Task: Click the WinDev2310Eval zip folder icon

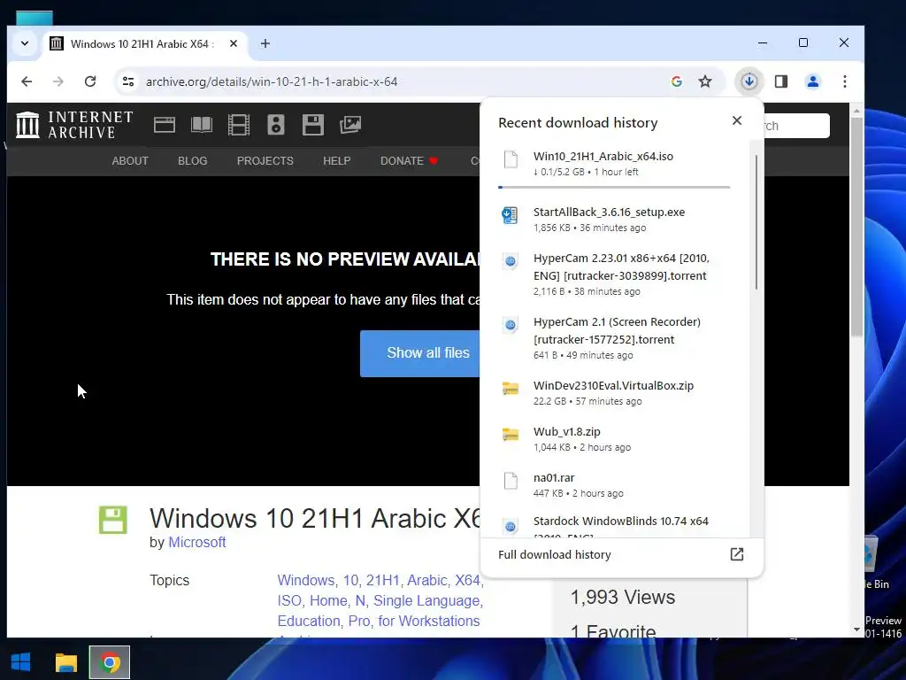Action: click(511, 389)
